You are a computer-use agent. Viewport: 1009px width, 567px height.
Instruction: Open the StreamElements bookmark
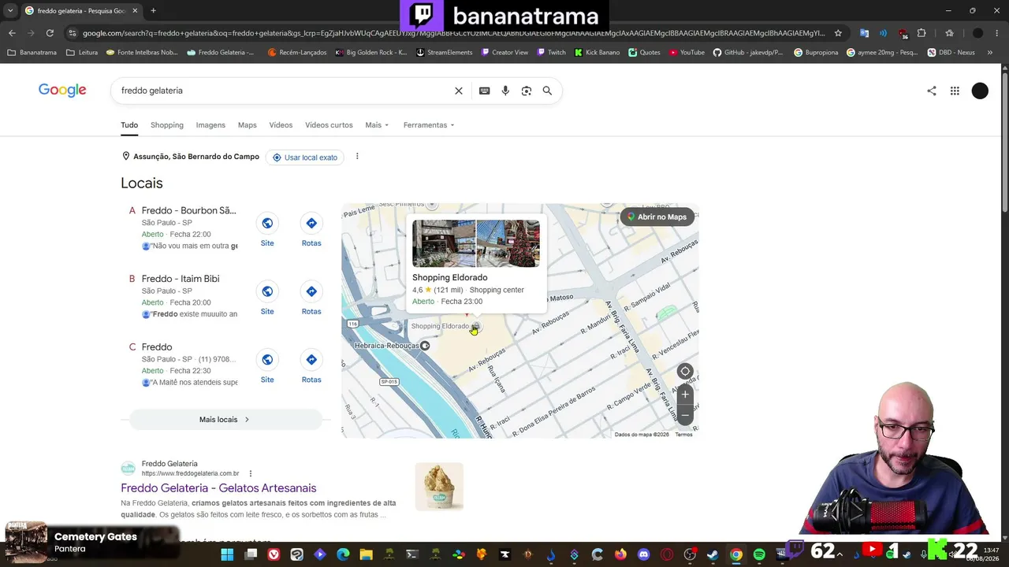tap(444, 53)
